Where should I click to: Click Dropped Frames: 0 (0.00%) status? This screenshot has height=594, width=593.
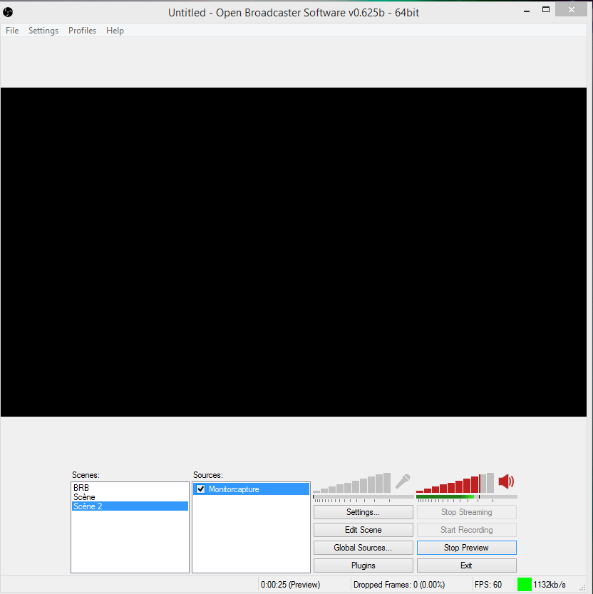[x=399, y=585]
